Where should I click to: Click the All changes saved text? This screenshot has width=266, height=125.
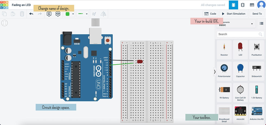213,5
